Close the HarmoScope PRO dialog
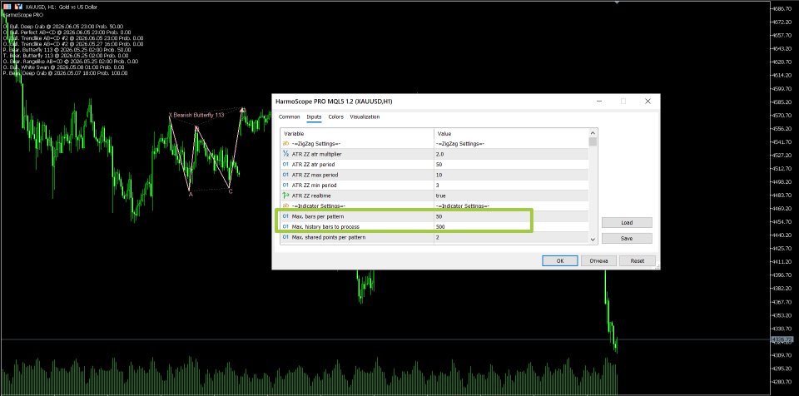Viewport: 799px width, 396px height. pyautogui.click(x=648, y=101)
